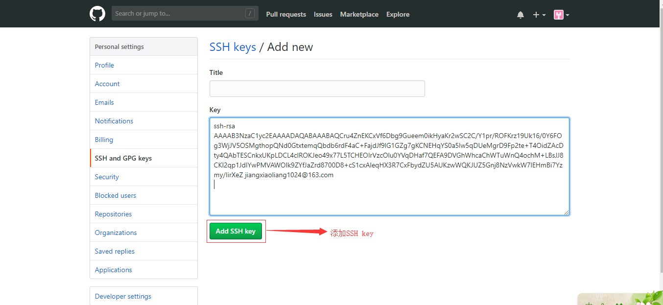Open Emails settings
The width and height of the screenshot is (663, 305).
tap(143, 102)
